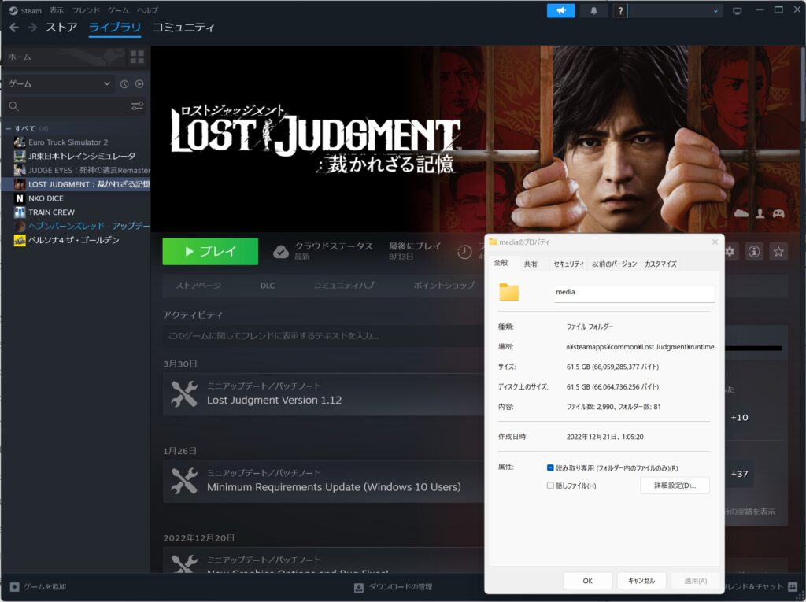Select TRAIN CREW in the game list
This screenshot has height=602, width=806.
pyautogui.click(x=51, y=212)
